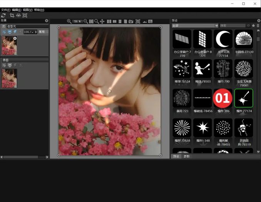Viewport: 261px width, 202px height.
Task: Select the crop tool icon
Action: (12, 15)
